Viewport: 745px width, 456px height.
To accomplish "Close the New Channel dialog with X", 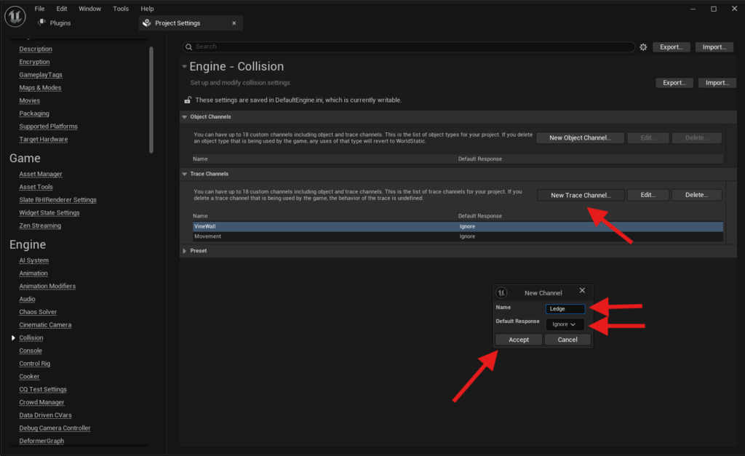I will pyautogui.click(x=582, y=291).
